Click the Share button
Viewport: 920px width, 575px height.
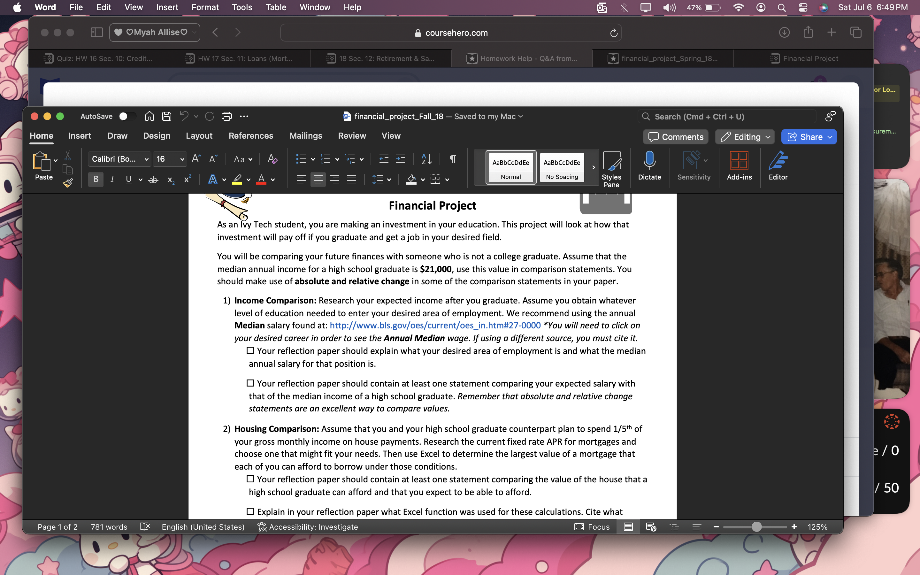coord(808,136)
